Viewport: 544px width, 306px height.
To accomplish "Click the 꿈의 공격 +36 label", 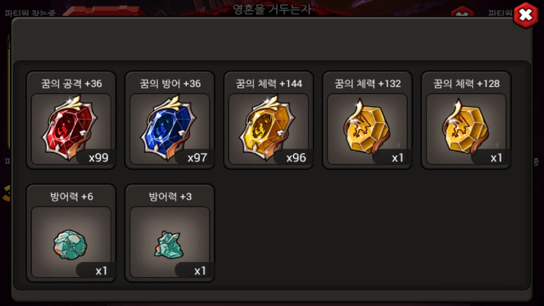I will click(x=71, y=84).
